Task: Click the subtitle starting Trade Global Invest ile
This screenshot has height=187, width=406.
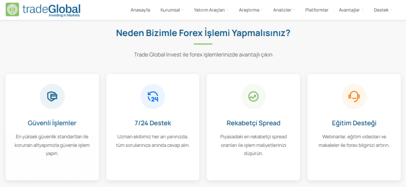Action: pyautogui.click(x=203, y=55)
